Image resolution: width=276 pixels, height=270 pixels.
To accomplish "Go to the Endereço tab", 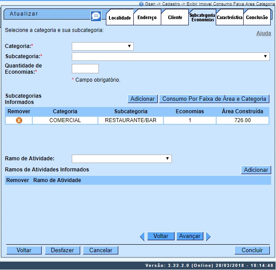I will [x=147, y=18].
